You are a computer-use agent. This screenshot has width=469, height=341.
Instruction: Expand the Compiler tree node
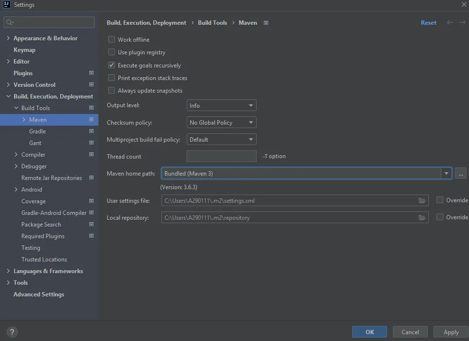coord(16,154)
